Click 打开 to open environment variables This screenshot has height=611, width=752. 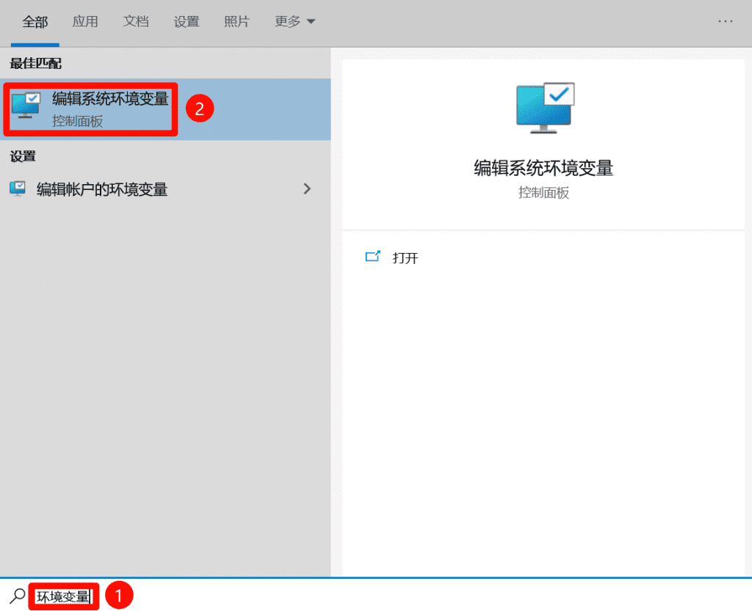pos(405,257)
